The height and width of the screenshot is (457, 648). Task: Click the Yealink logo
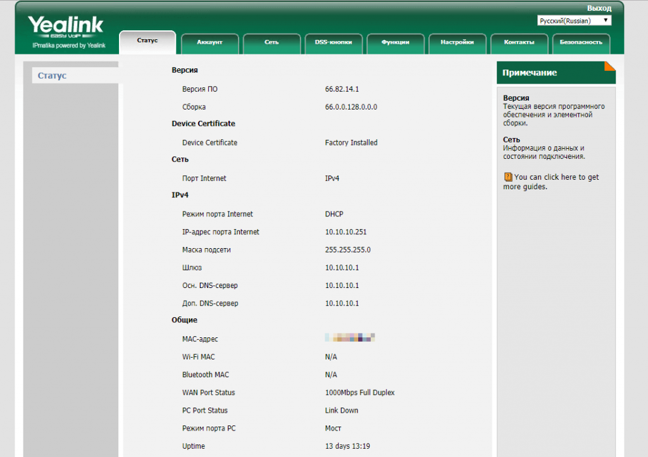click(x=66, y=27)
